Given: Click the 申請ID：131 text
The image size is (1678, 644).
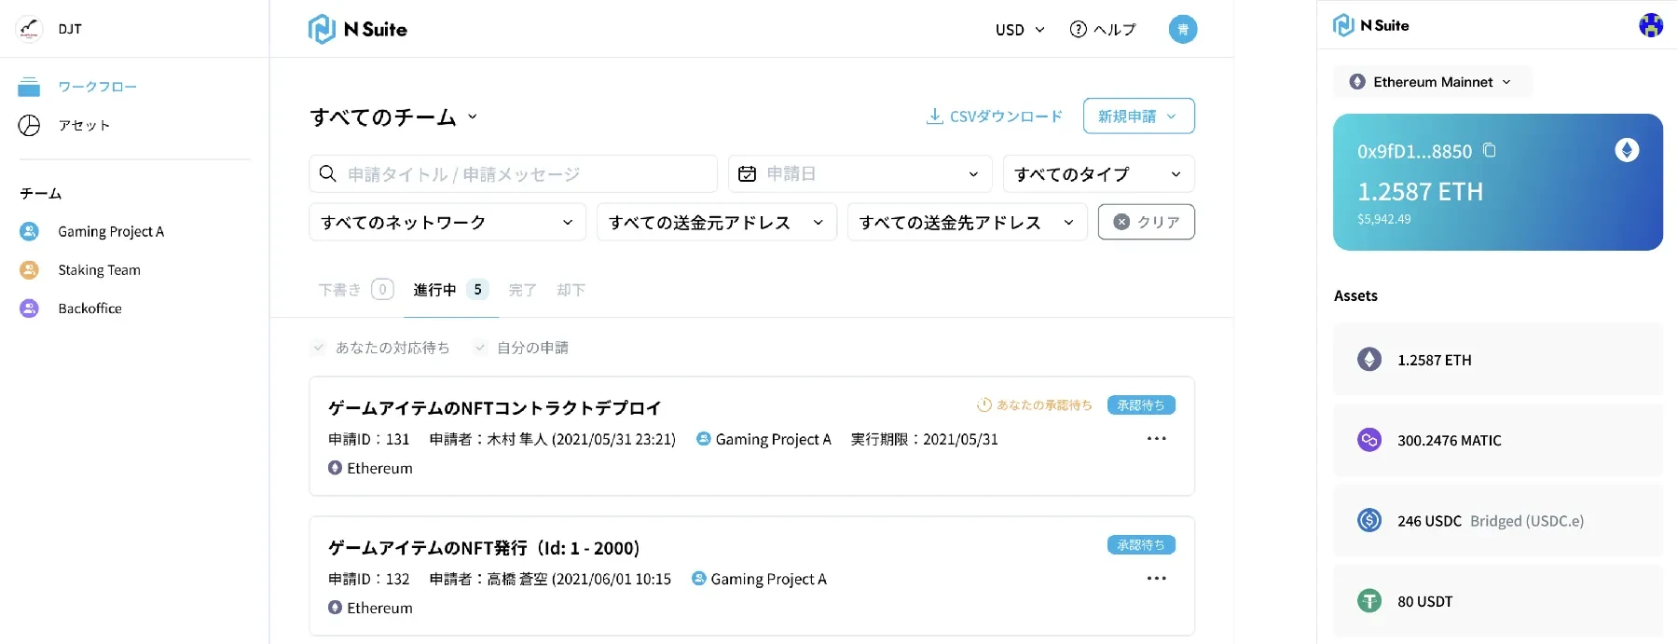Looking at the screenshot, I should pos(369,439).
